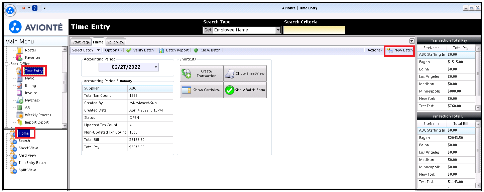The image size is (484, 192).
Task: Click the New Batch button label
Action: coord(403,50)
